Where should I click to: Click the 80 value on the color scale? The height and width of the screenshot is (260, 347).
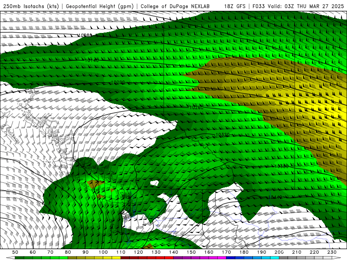click(68, 252)
